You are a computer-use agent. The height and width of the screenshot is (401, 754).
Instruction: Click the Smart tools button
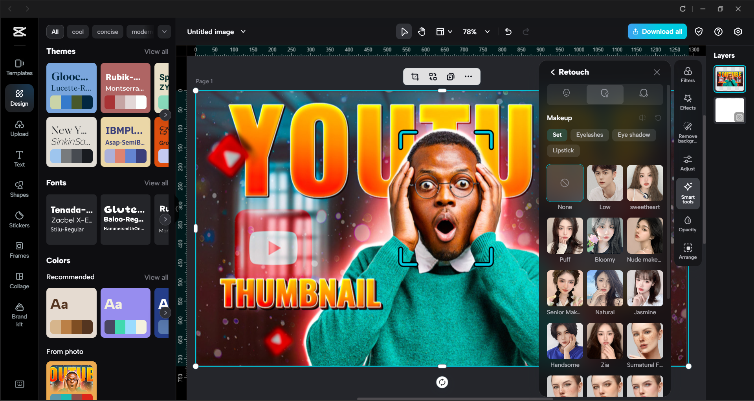pos(688,193)
